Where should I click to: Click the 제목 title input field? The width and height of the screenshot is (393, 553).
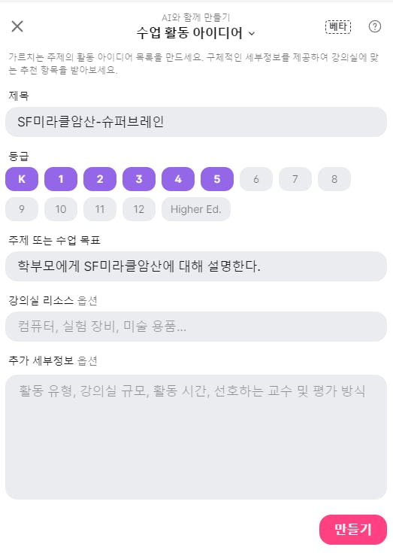[x=196, y=122]
